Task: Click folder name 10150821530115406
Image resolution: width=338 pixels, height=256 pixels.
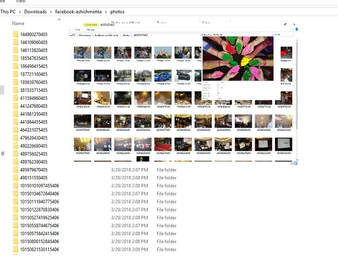Action: point(39,250)
